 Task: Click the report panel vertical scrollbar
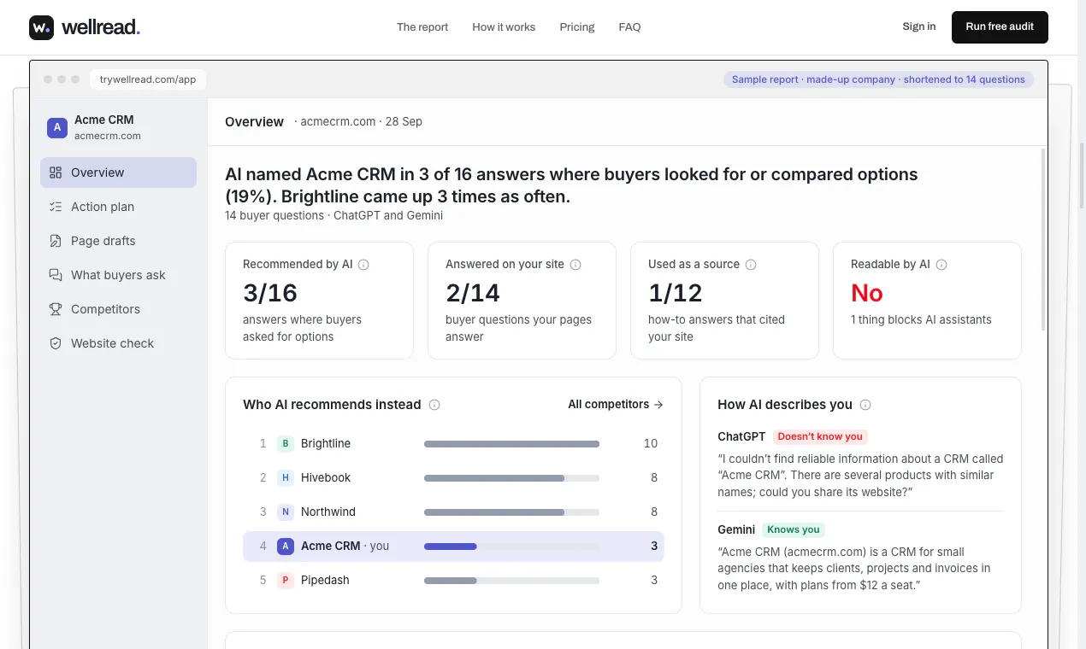tap(1042, 239)
